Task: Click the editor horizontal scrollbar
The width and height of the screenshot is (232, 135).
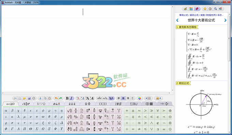Action: coord(86,93)
